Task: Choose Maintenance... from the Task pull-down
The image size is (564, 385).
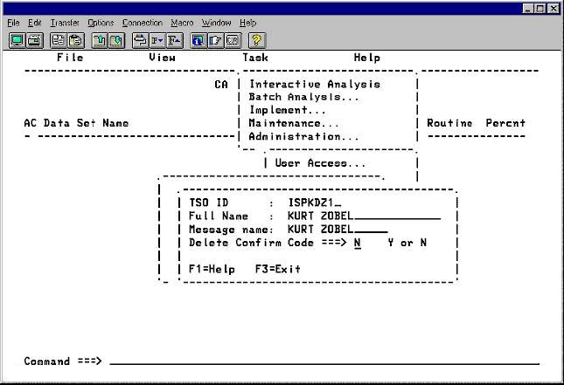Action: click(294, 123)
